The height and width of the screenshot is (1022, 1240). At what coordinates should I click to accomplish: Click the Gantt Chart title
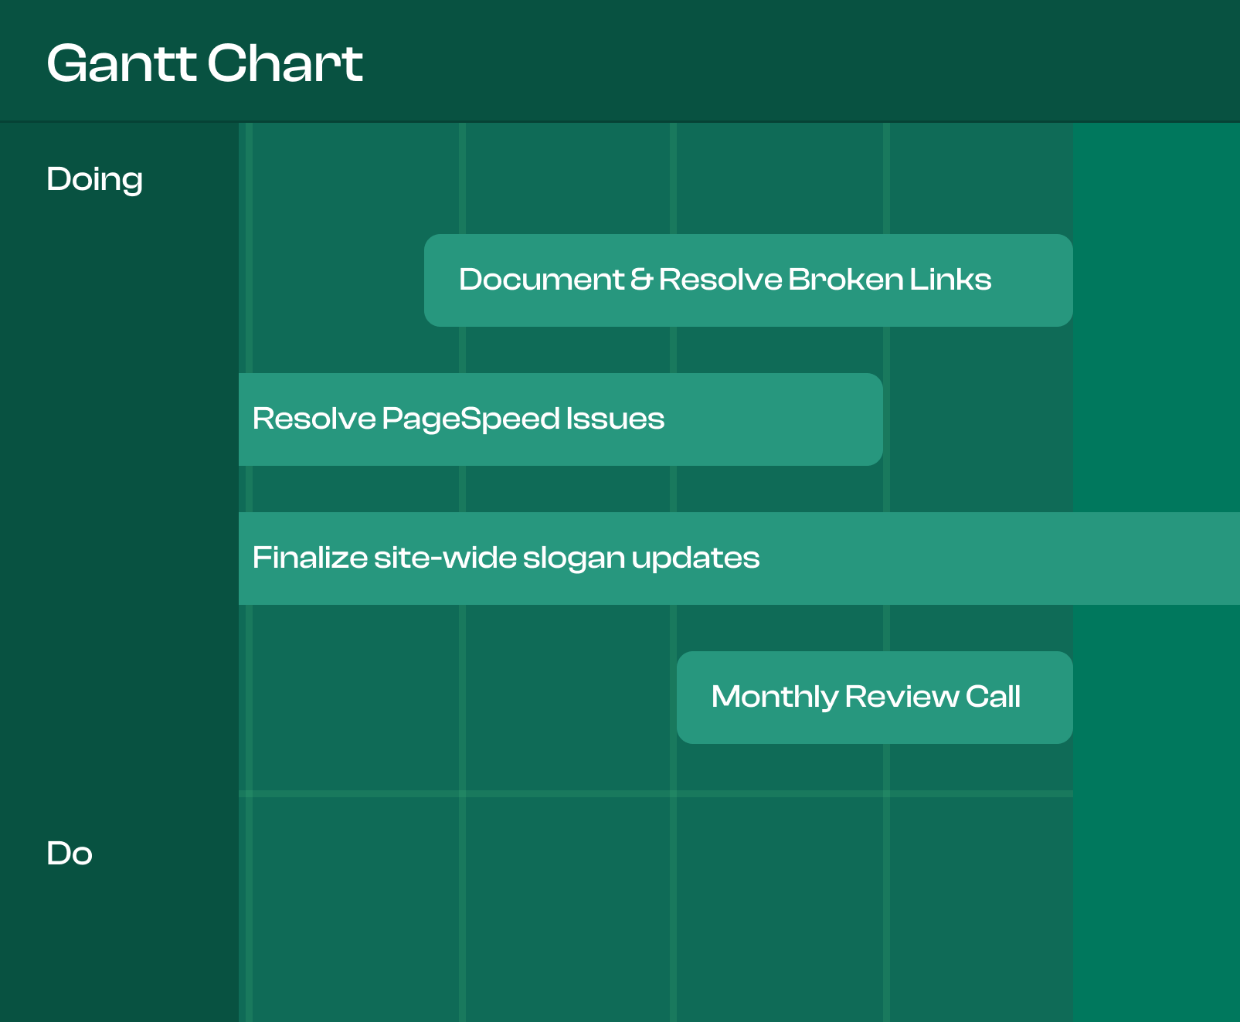tap(205, 63)
